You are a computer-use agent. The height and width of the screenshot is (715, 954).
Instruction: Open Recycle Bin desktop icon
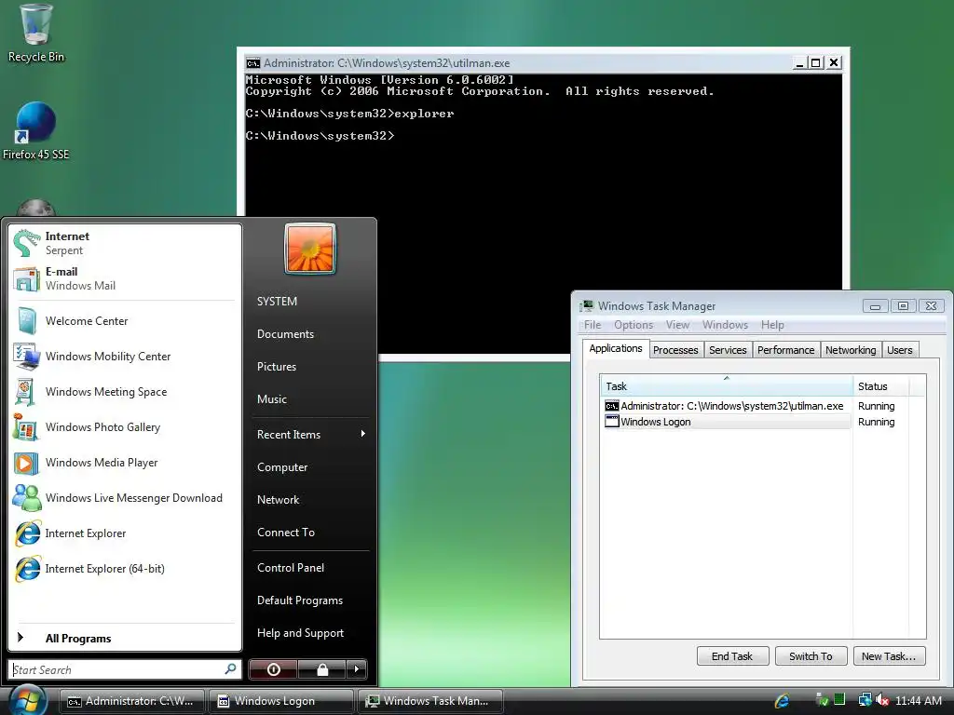click(36, 34)
